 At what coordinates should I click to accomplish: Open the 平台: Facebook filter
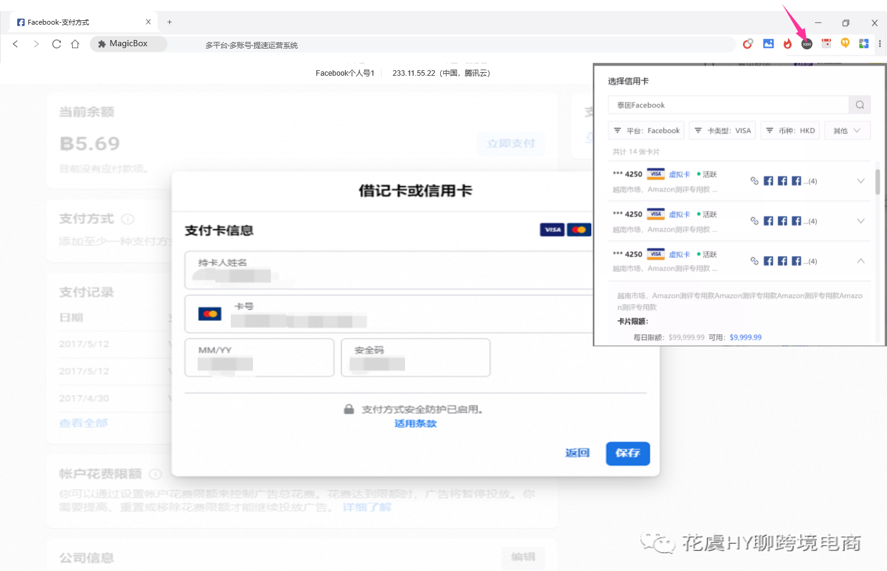pyautogui.click(x=646, y=131)
